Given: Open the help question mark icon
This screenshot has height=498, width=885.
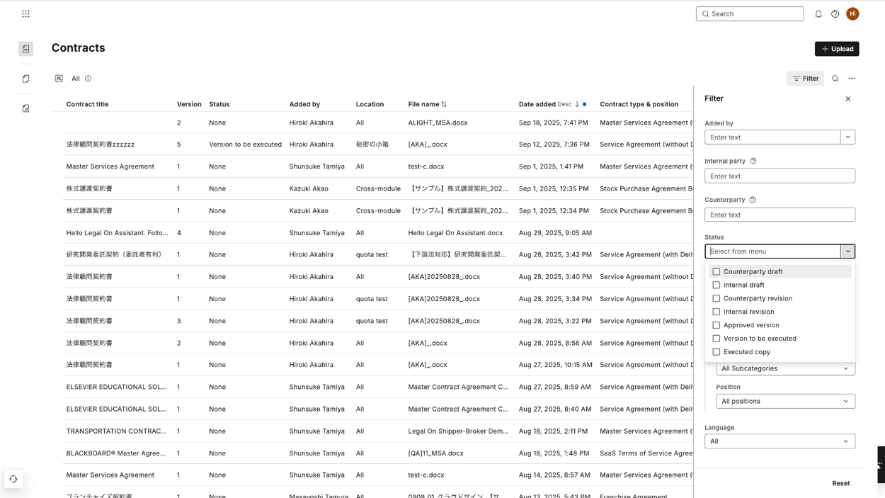Looking at the screenshot, I should coord(835,13).
